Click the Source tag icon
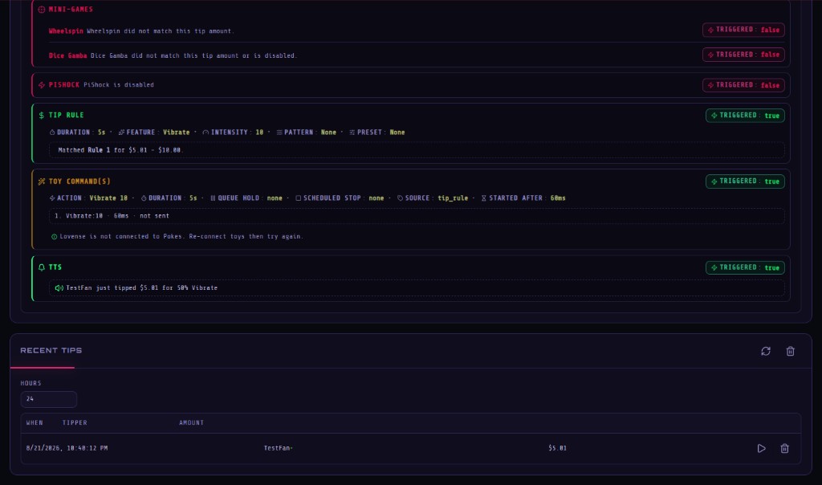Screen dimensions: 822x485 (400, 198)
